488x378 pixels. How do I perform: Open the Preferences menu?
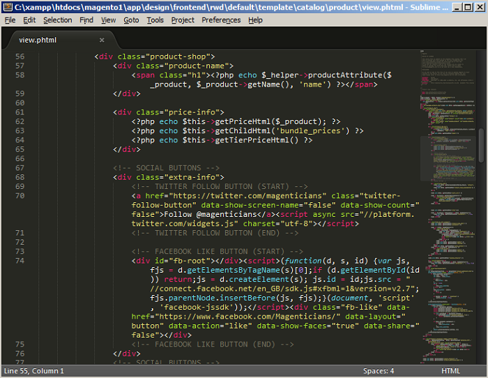click(221, 20)
